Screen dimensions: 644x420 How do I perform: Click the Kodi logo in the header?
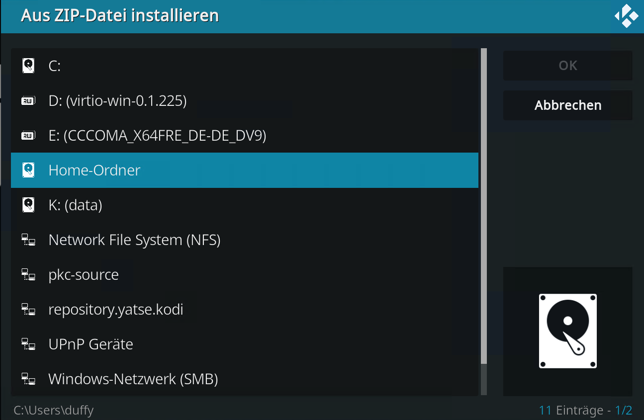click(x=627, y=16)
